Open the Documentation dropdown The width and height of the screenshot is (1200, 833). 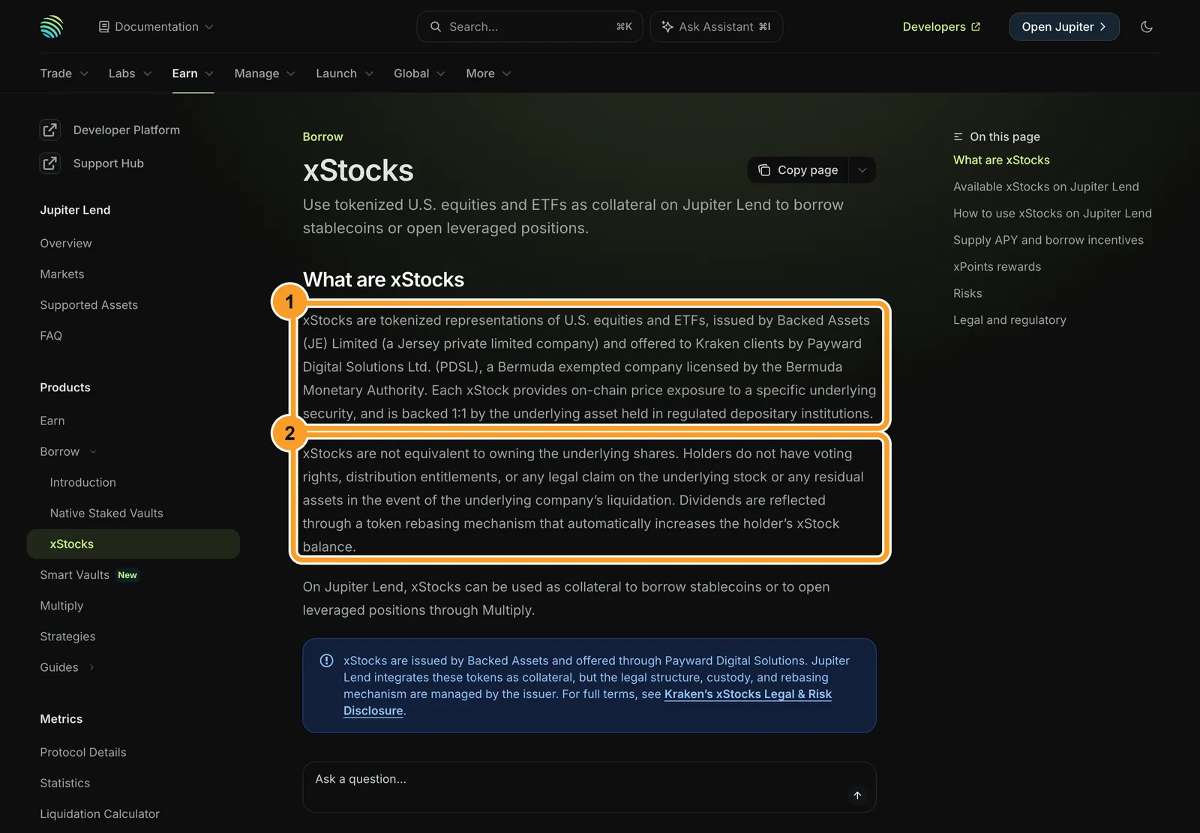pyautogui.click(x=156, y=27)
